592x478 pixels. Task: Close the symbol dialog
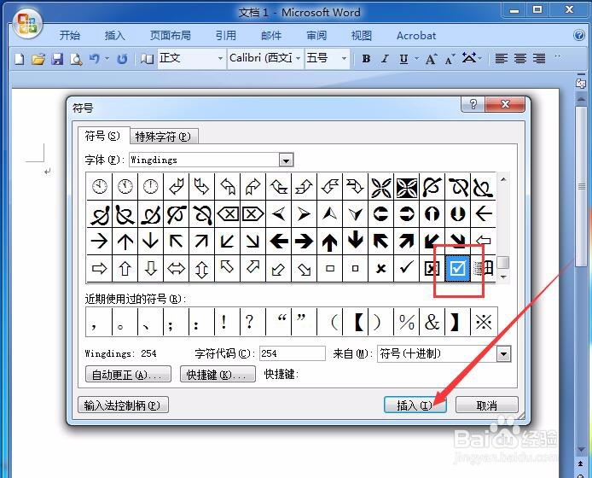[505, 104]
